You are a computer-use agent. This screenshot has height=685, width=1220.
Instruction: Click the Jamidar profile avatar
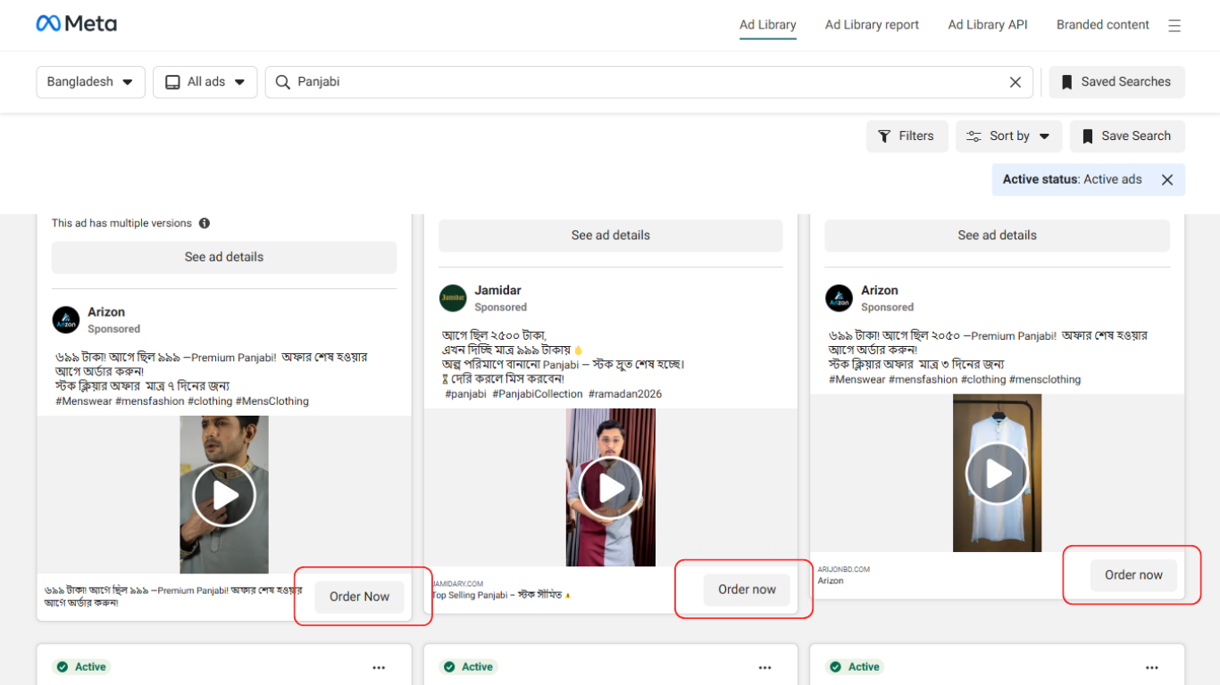453,298
